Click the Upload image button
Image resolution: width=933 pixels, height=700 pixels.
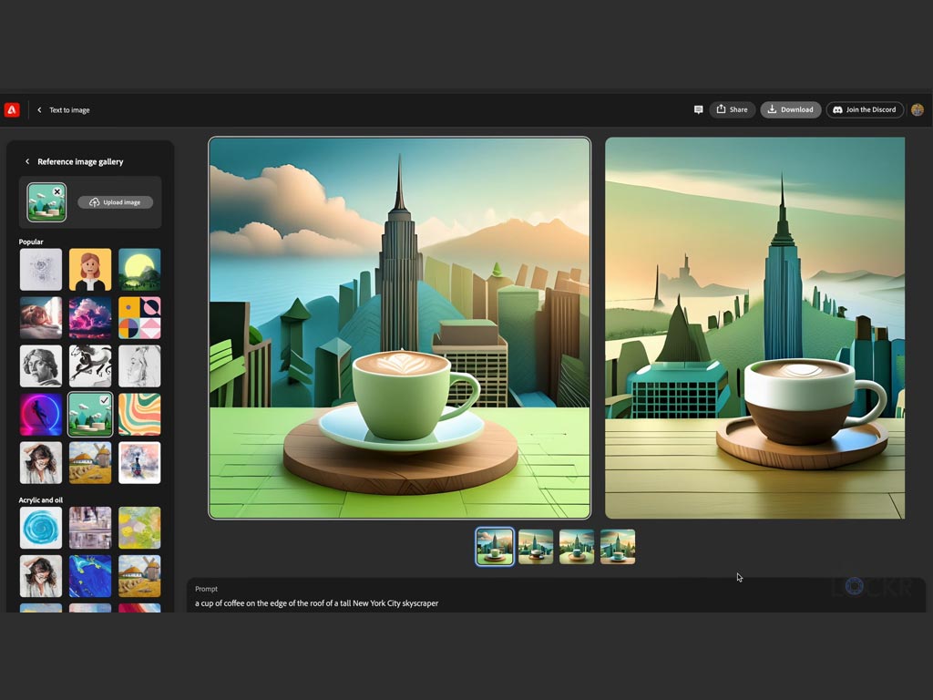point(116,202)
